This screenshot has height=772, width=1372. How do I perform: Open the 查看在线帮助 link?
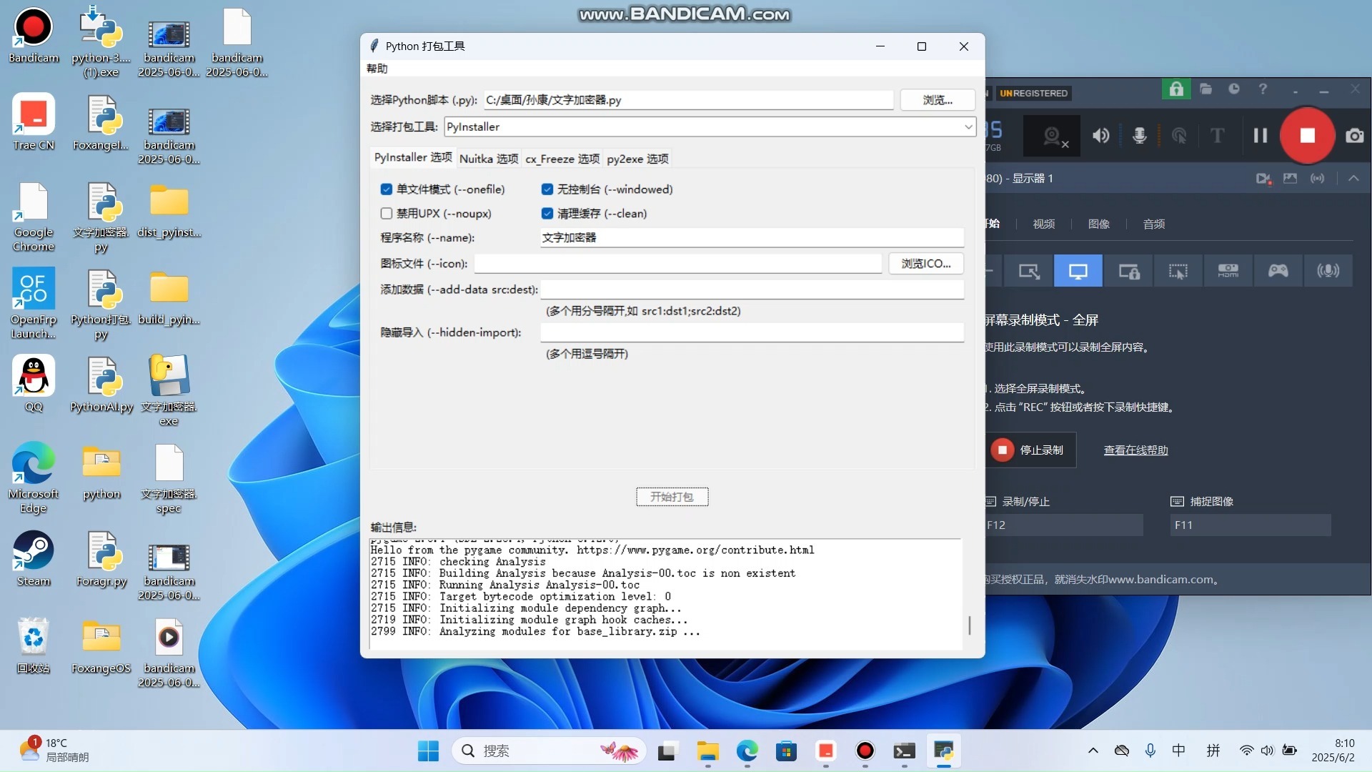tap(1135, 450)
